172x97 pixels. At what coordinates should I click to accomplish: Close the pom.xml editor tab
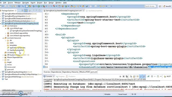tap(84, 11)
